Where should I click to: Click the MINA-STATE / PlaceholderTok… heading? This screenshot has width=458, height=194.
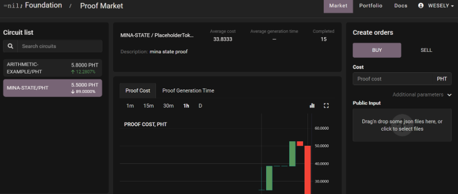pos(157,36)
